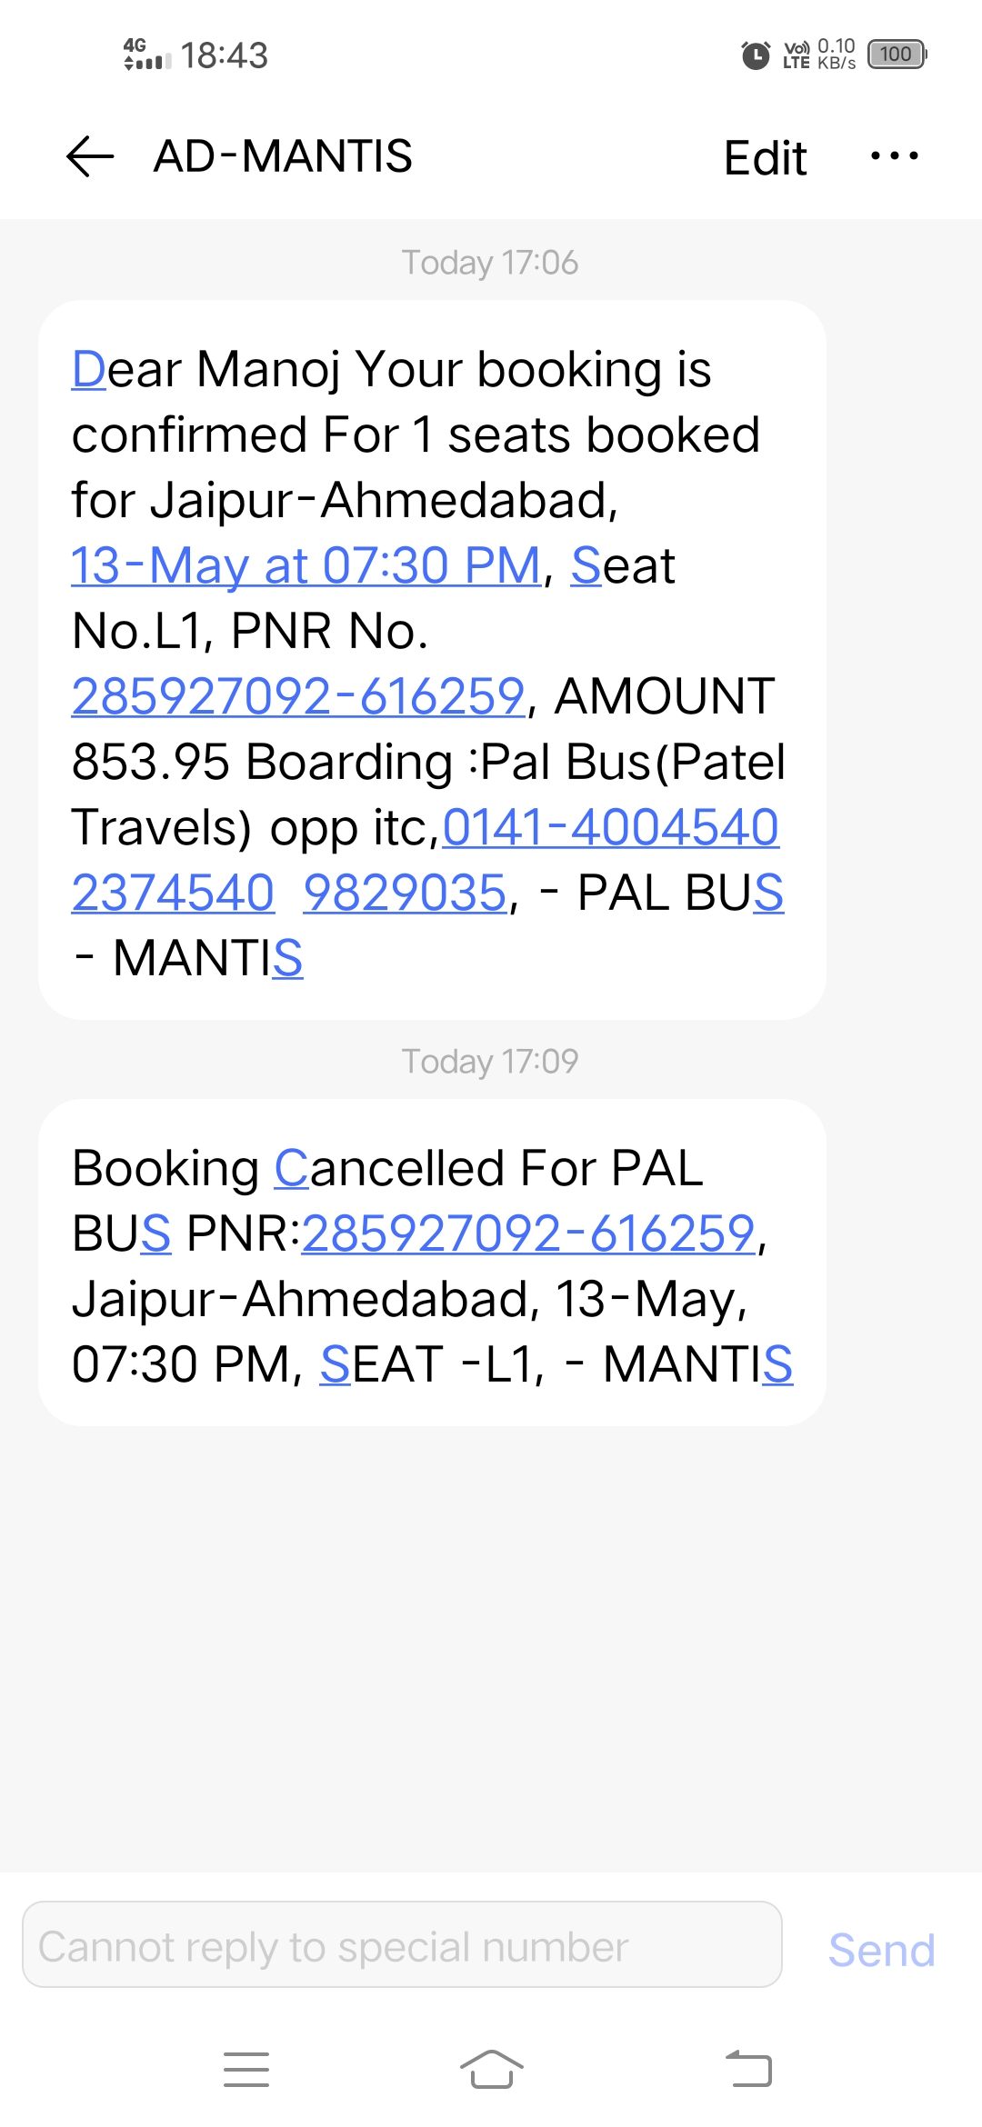This screenshot has height=2127, width=982.
Task: Tap the 2374540 number link
Action: point(173,893)
